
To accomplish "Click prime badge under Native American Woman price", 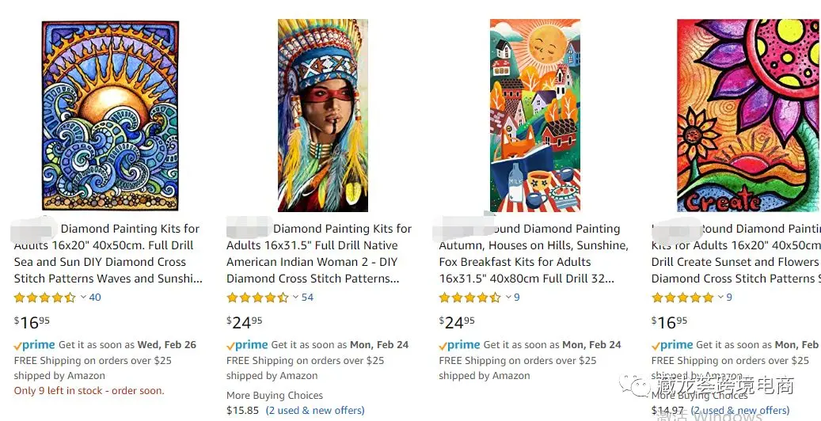I will pyautogui.click(x=247, y=345).
